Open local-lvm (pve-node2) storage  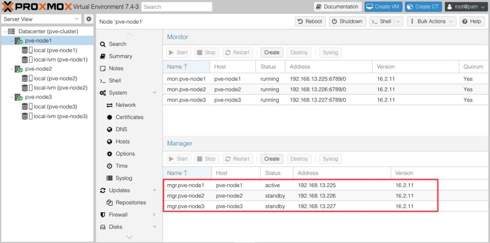point(60,88)
